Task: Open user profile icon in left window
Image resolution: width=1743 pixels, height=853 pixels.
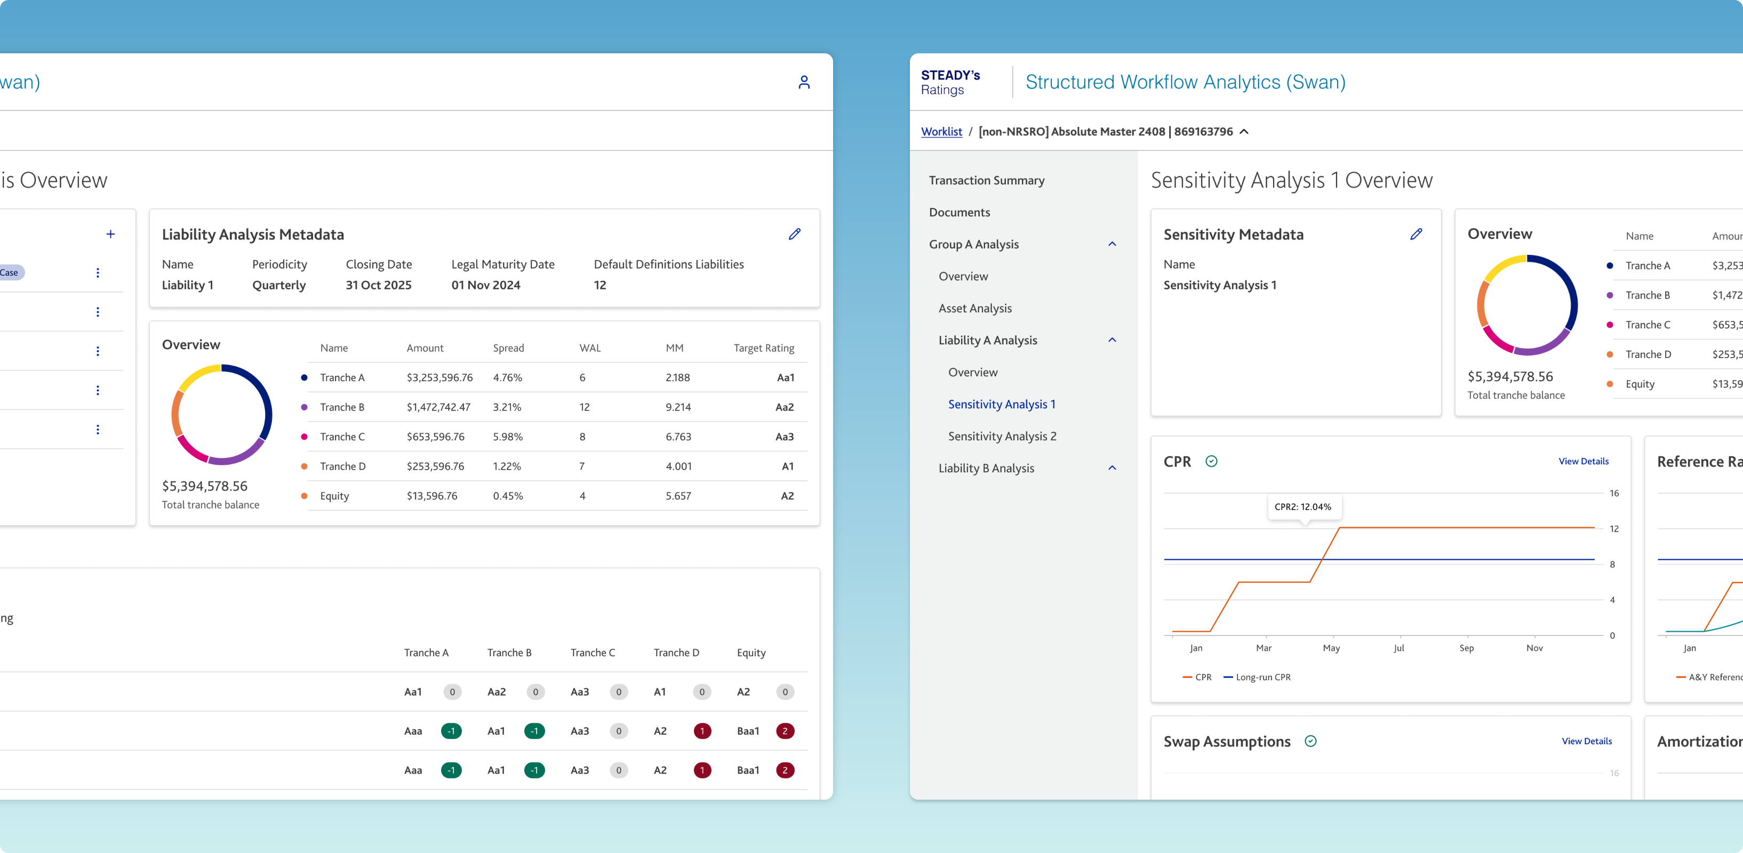Action: 804,82
